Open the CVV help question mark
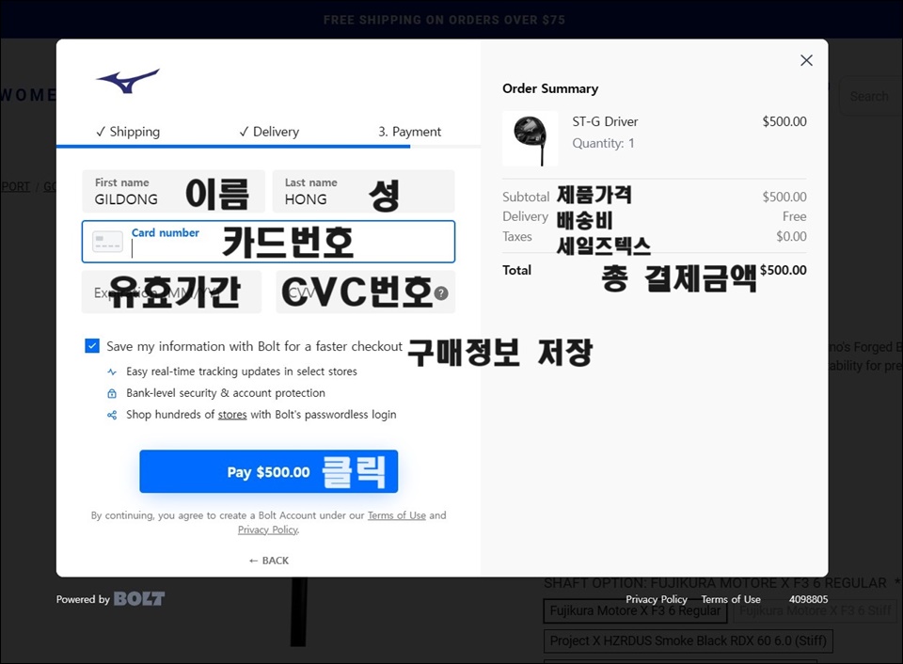 (441, 293)
